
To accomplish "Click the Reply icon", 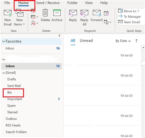I will [x=73, y=13].
